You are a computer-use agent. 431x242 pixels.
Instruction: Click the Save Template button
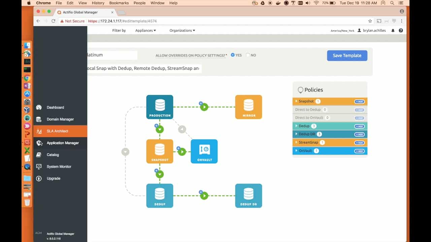click(x=347, y=56)
